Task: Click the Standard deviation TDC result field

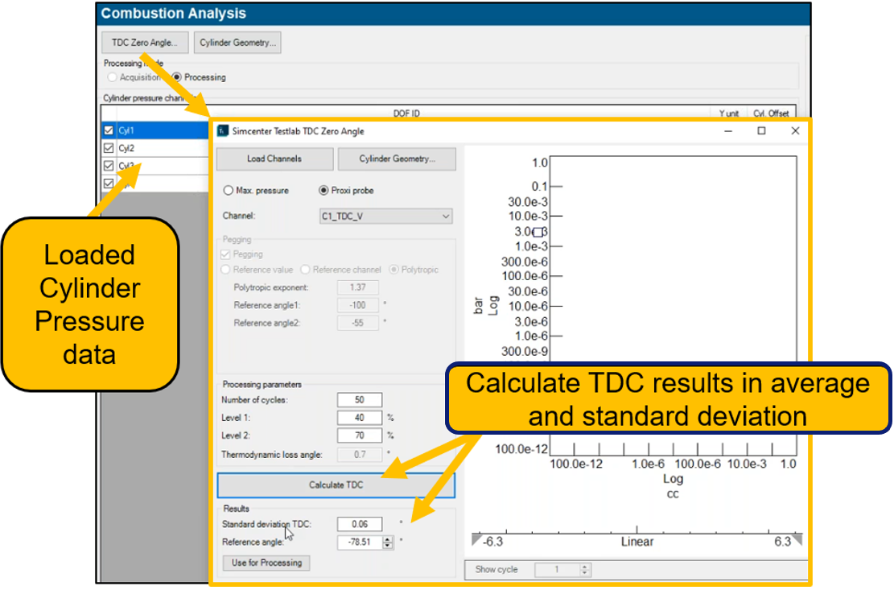Action: (359, 525)
